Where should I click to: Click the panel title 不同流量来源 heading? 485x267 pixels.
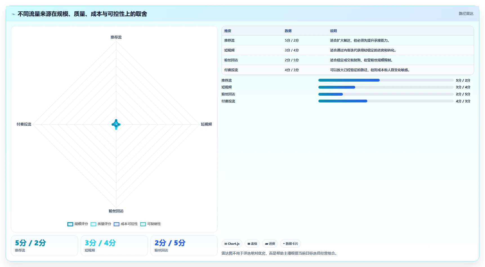pyautogui.click(x=82, y=14)
